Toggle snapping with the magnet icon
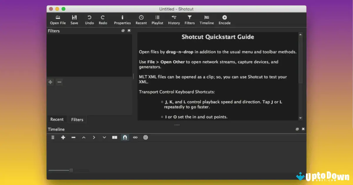Screen dimensions: 353x185 coord(125,137)
